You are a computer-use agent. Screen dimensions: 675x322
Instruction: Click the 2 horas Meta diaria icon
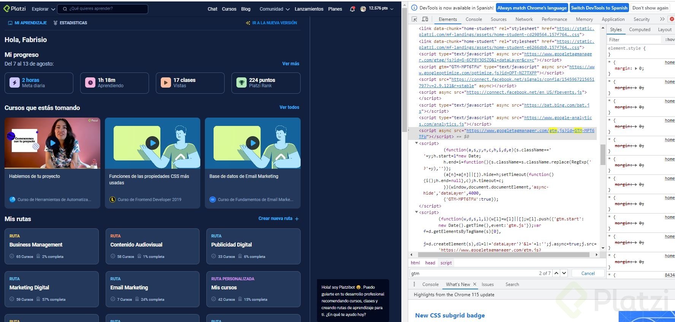[x=14, y=82]
